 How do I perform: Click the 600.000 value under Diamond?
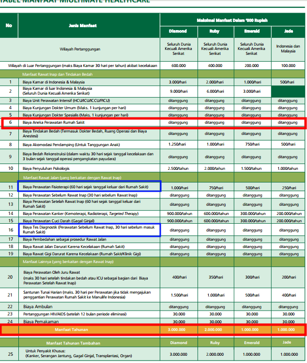tap(178, 66)
